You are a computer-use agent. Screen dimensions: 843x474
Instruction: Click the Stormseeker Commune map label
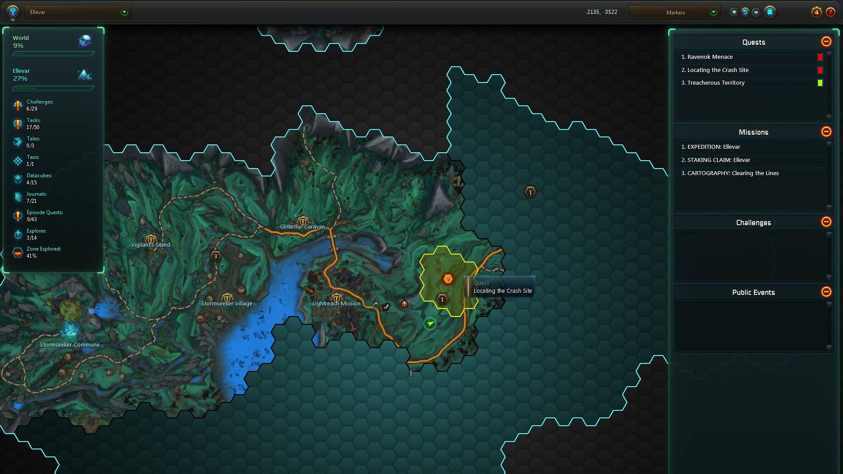(69, 345)
